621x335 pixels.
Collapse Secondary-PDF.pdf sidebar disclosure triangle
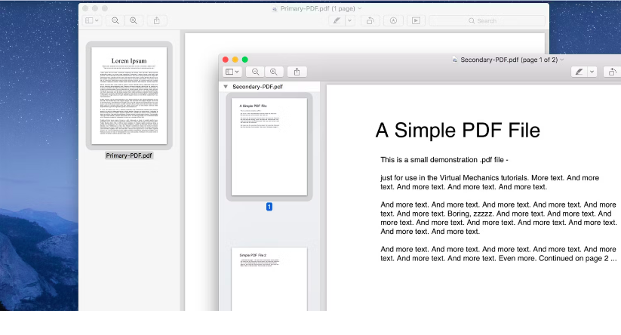click(x=226, y=86)
